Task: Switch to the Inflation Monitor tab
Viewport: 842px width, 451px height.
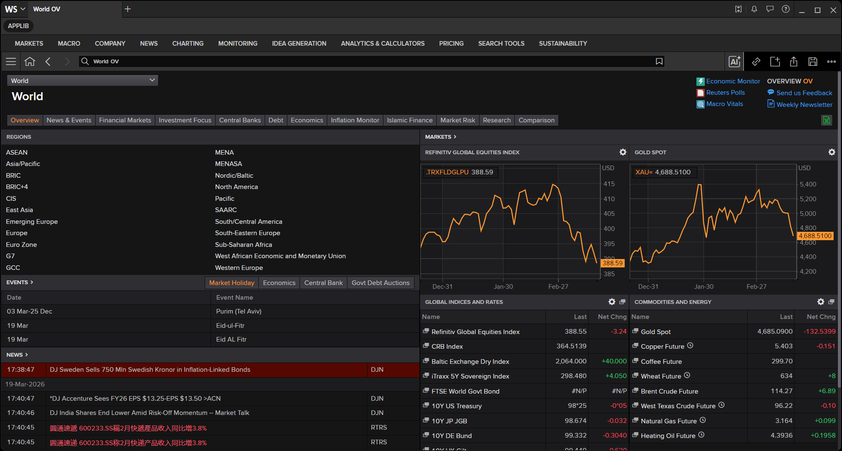Action: pos(355,120)
